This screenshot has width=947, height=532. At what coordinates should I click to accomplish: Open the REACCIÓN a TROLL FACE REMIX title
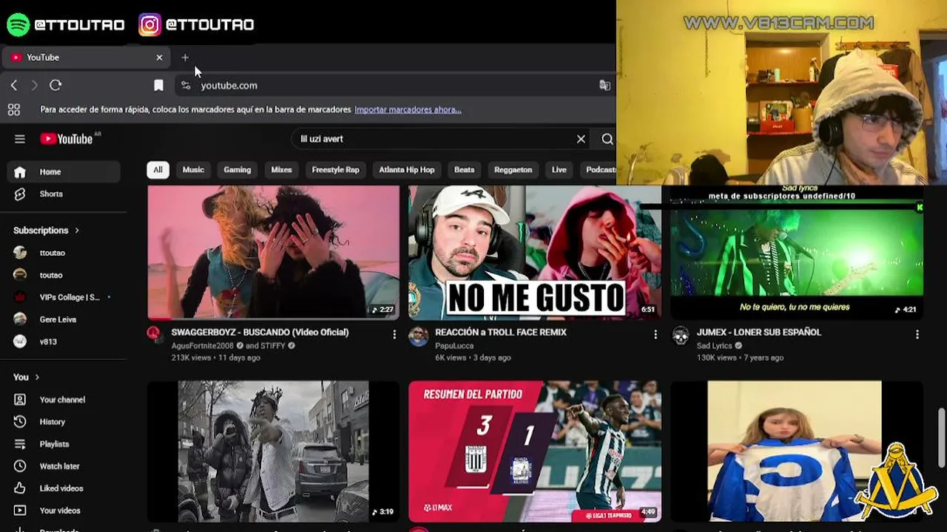(x=501, y=332)
